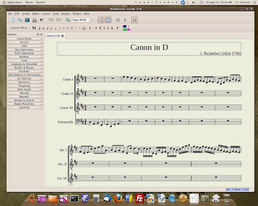Select voice 4 magenta button
Viewport: 258px width, 206px height.
coord(128,29)
